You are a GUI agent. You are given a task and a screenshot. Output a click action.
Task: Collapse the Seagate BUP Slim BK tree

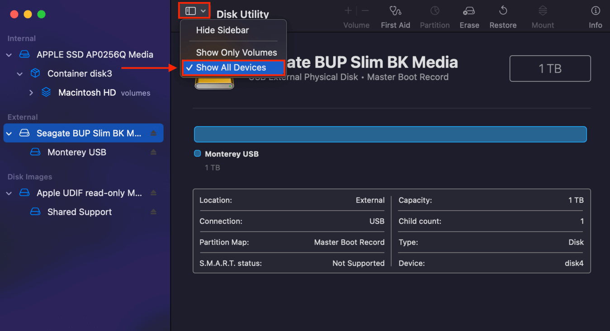[9, 133]
